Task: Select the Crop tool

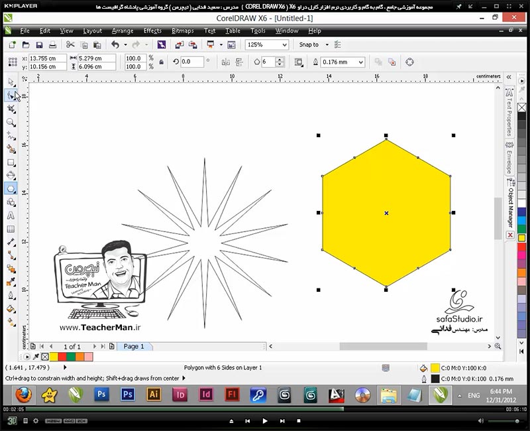Action: tap(11, 109)
